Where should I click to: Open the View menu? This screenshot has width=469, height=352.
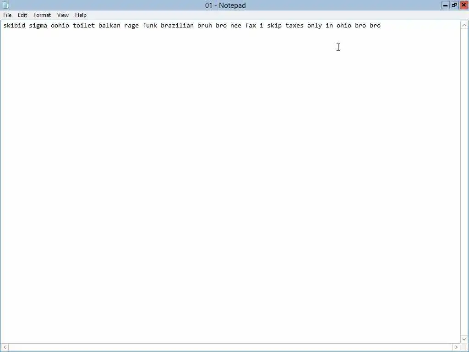[x=63, y=15]
